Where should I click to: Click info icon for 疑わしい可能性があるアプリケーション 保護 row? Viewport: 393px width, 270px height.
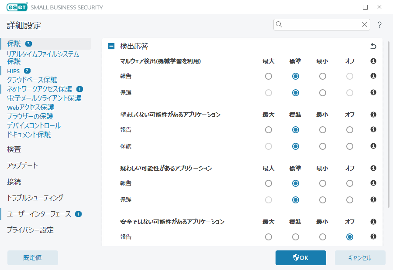(373, 200)
